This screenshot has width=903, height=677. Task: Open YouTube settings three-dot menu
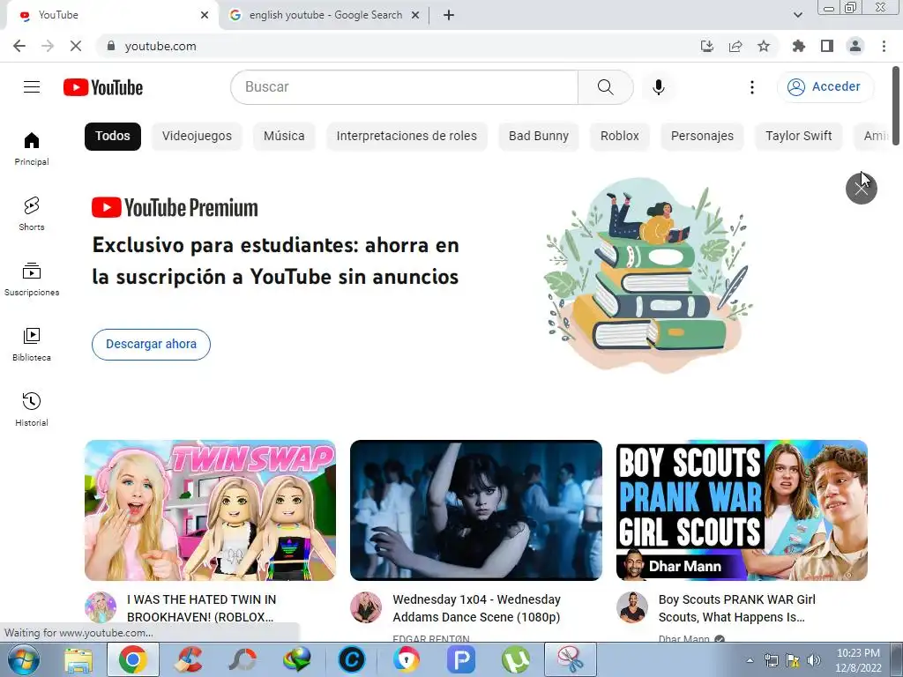[x=751, y=87]
